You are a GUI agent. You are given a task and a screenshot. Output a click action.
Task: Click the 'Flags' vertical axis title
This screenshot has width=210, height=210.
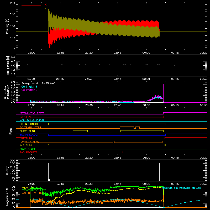10,131
